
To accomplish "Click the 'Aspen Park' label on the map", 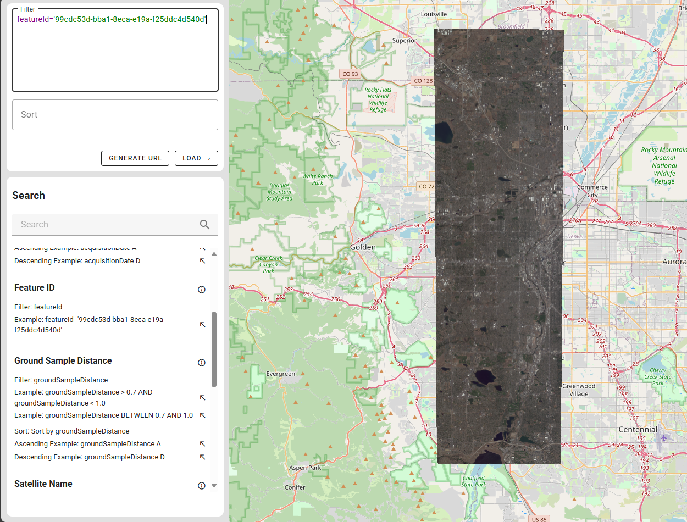I will 305,468.
